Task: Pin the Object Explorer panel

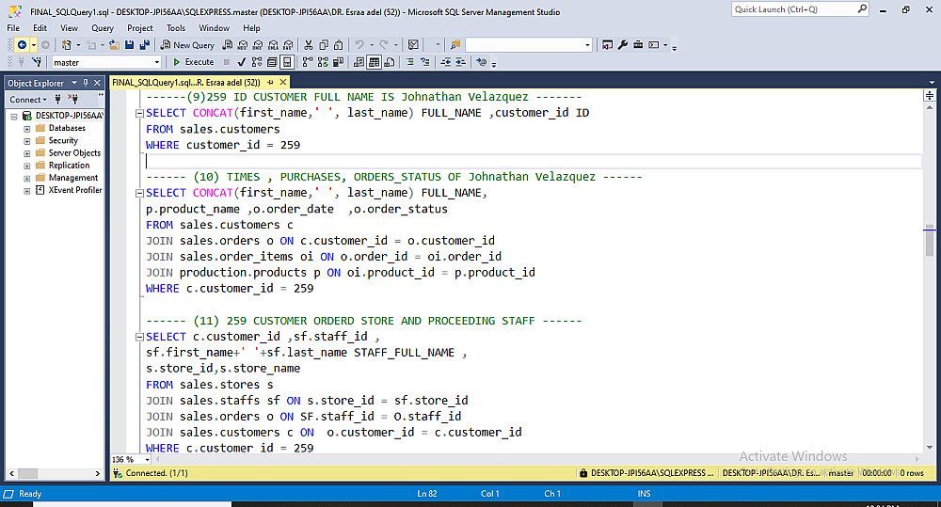Action: pos(86,83)
